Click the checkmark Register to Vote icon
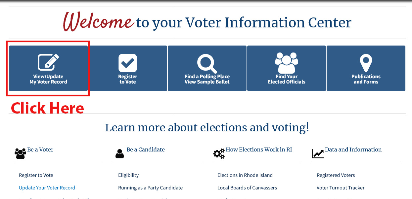Screen dimensions: 412x199 (x=128, y=63)
